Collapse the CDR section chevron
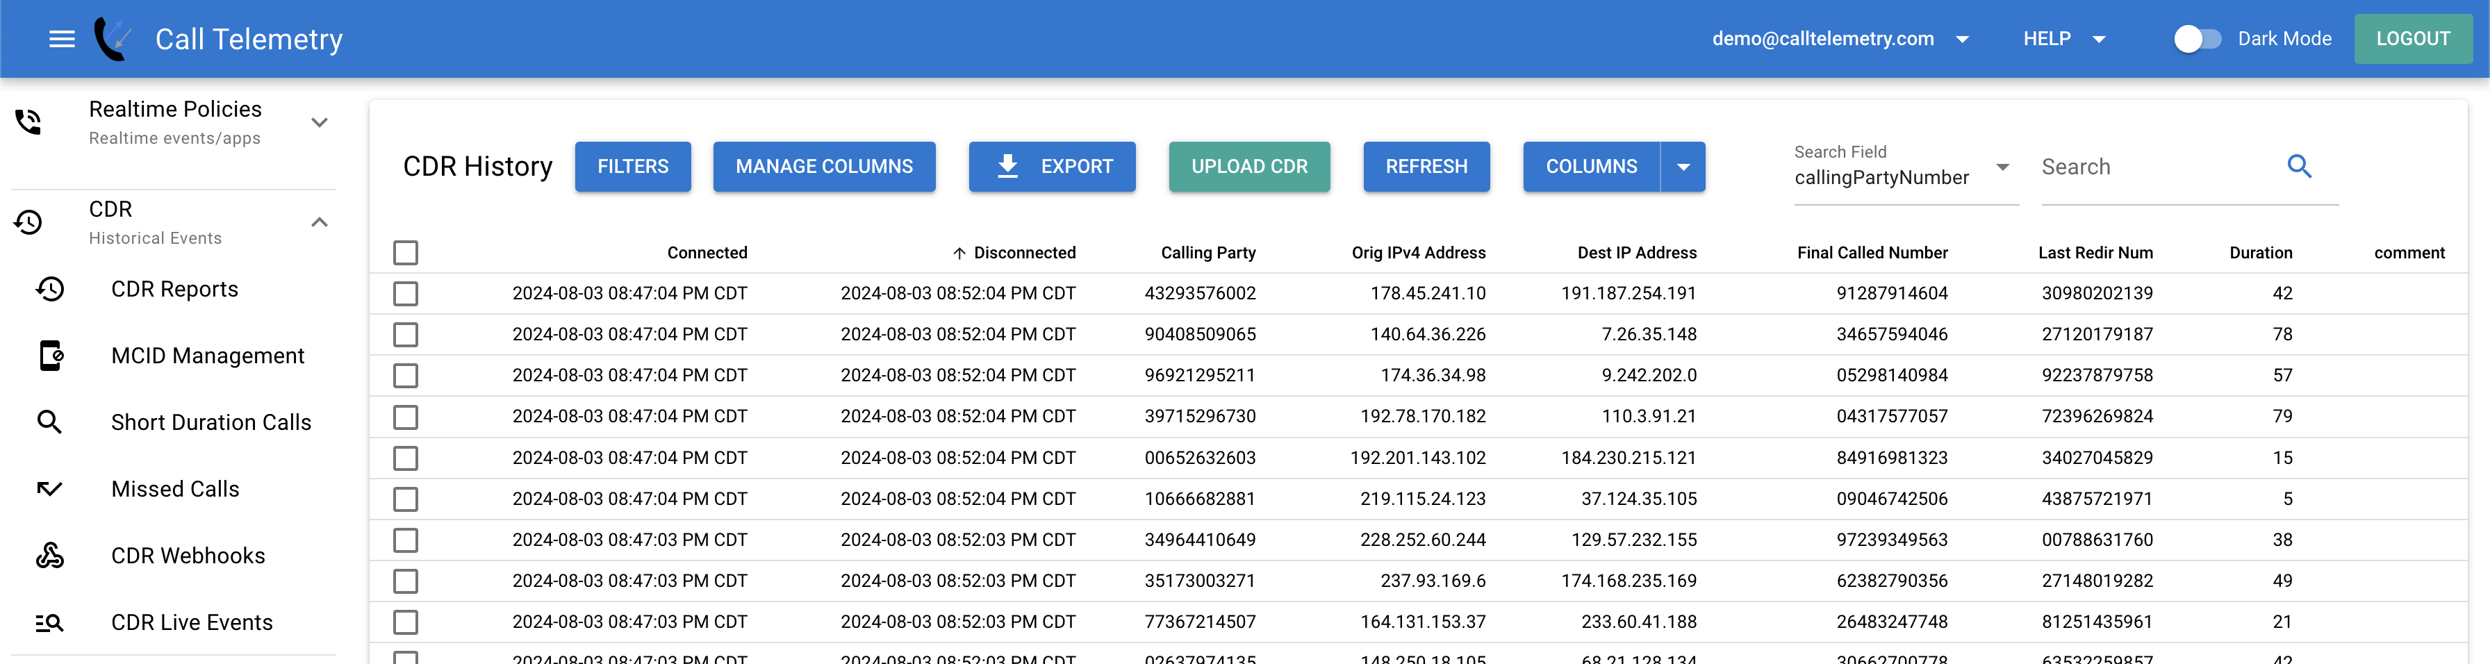 coord(320,222)
